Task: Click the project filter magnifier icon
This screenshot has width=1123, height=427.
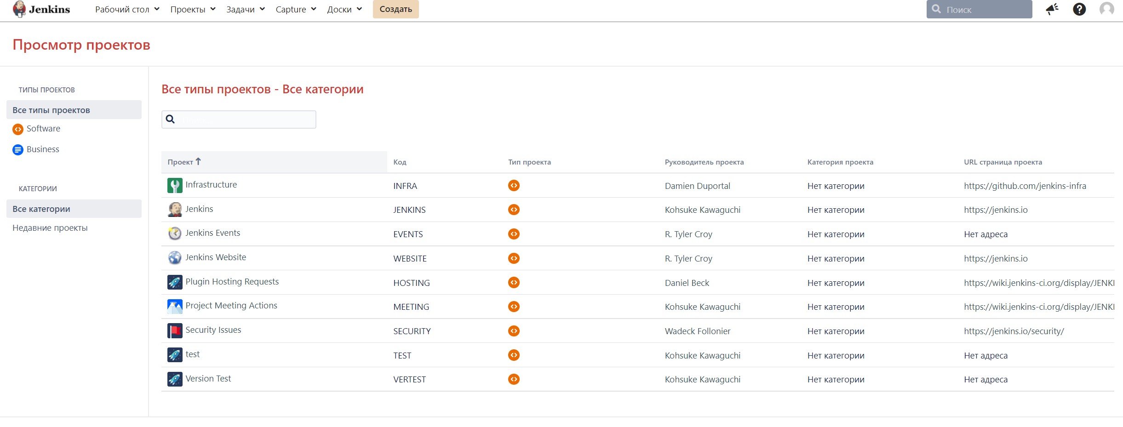Action: pyautogui.click(x=170, y=119)
